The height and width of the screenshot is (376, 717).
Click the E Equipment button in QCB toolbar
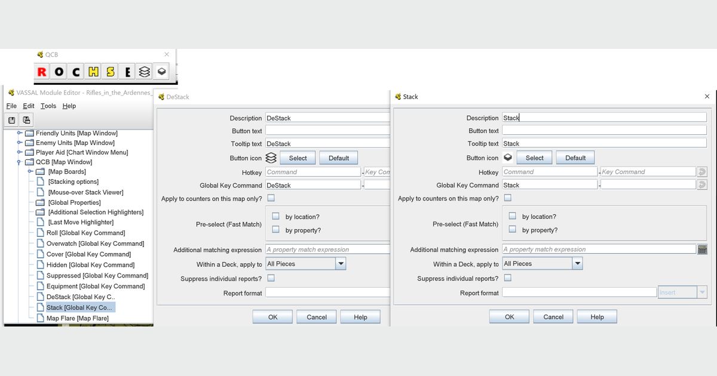pos(127,72)
